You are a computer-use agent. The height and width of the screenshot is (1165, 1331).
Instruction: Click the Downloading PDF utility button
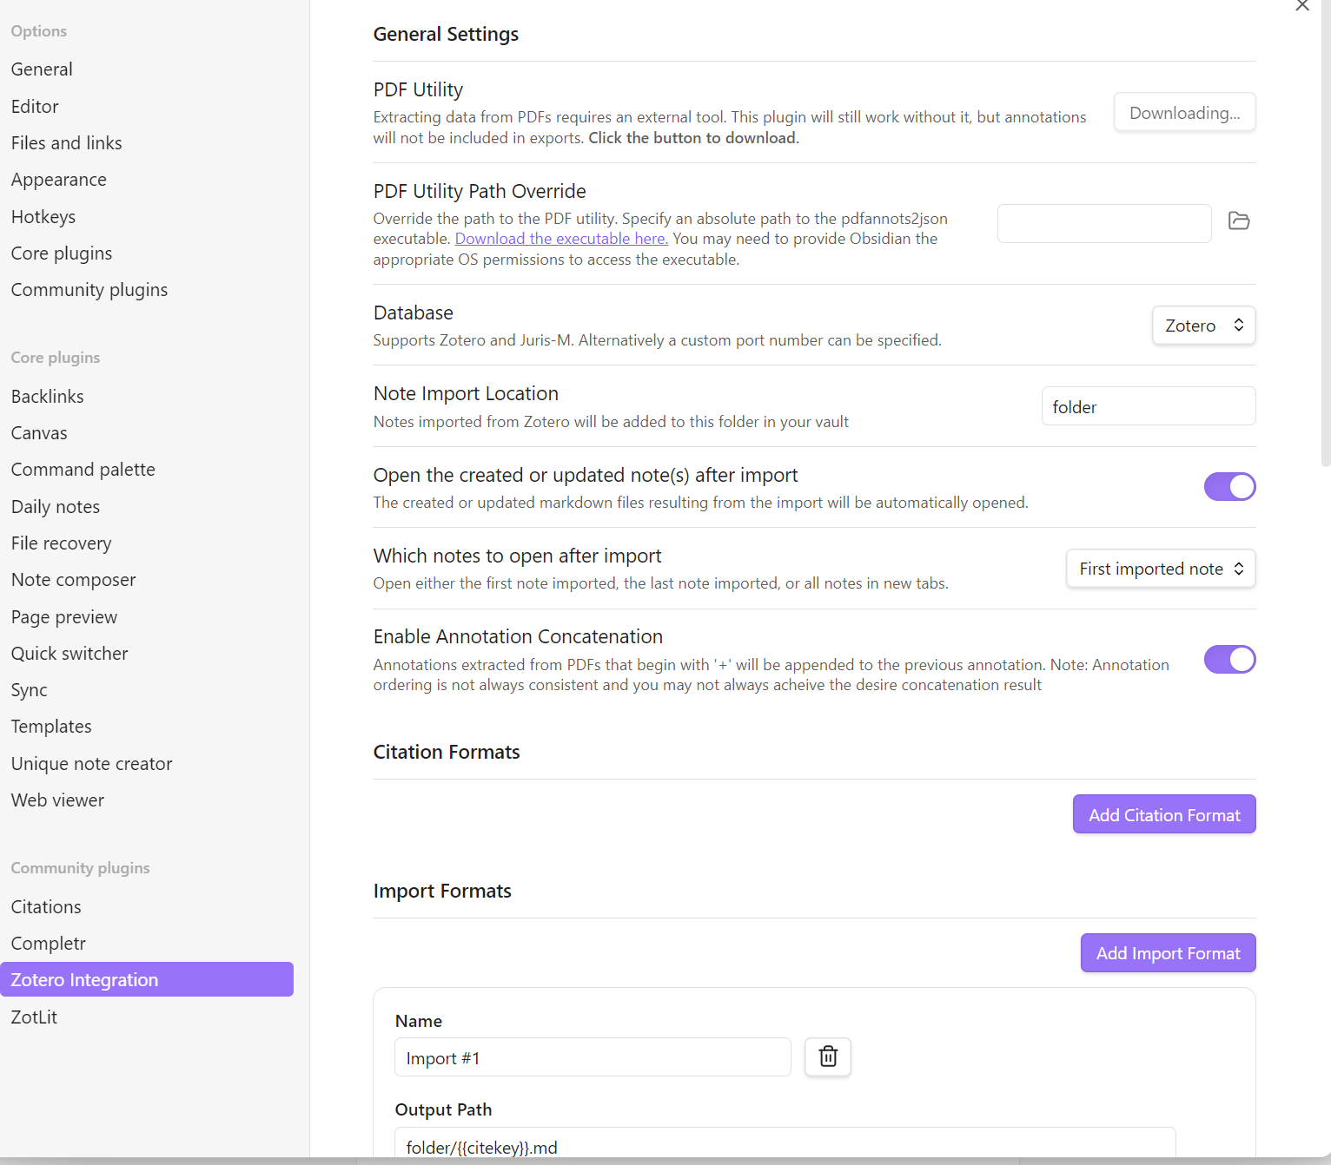(x=1184, y=112)
